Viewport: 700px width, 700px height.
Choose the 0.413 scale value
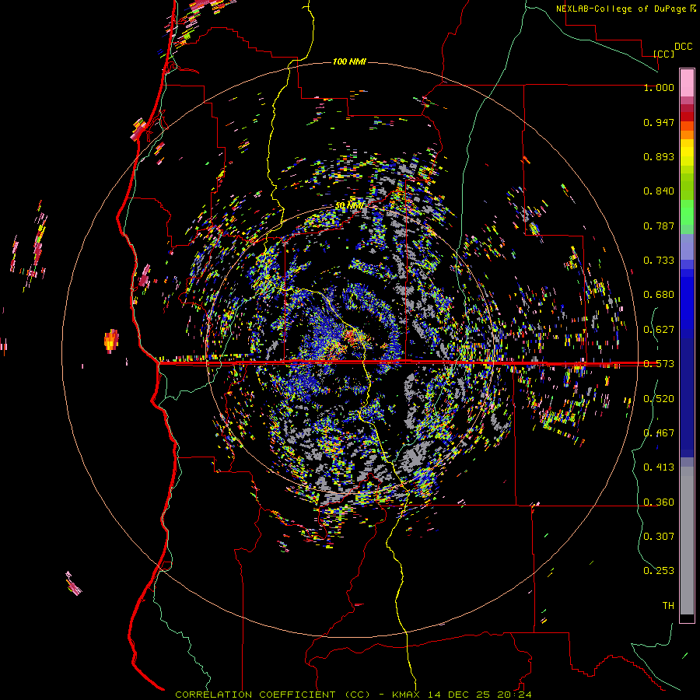(659, 467)
